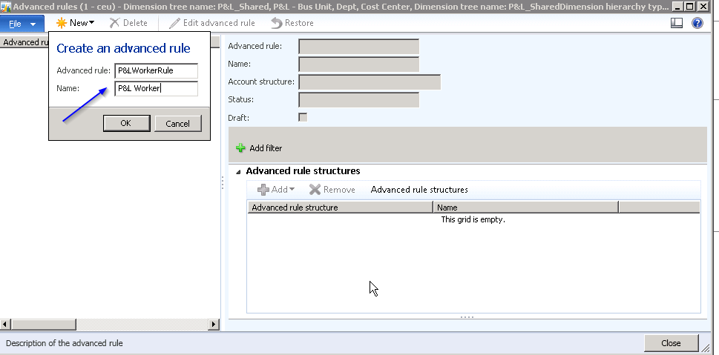Viewport: 719px width, 355px height.
Task: Close the Advanced rules form
Action: tap(671, 343)
